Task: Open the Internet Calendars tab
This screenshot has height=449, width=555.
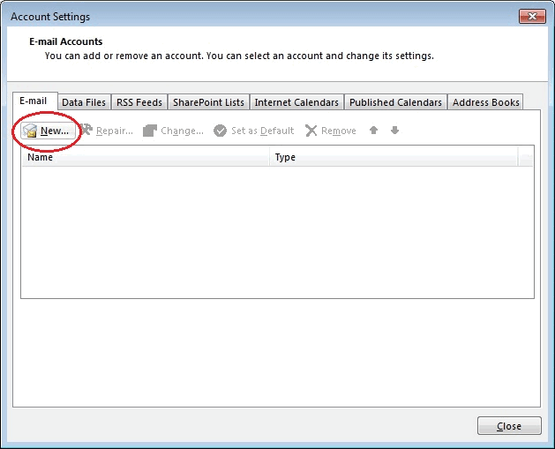Action: point(296,102)
